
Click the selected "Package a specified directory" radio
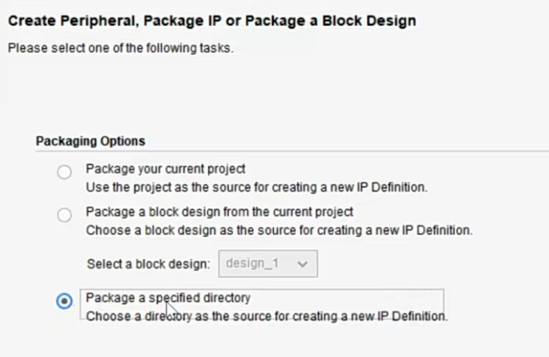(65, 302)
